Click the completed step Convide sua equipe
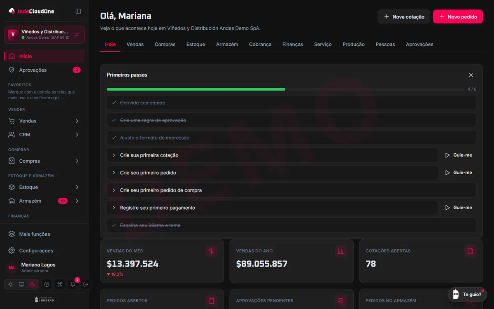Screen dimensions: 494x309 point(291,103)
